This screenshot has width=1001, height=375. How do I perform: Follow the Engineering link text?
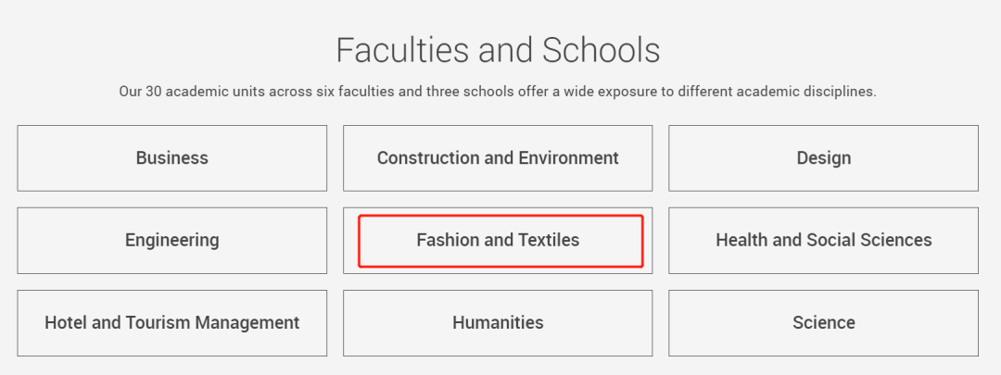click(171, 241)
